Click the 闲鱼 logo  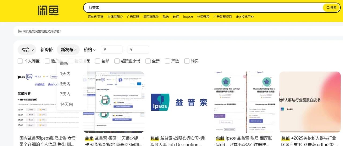point(48,10)
